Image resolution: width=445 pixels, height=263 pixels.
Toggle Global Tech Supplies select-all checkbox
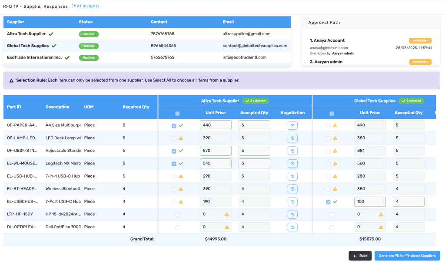point(332,113)
